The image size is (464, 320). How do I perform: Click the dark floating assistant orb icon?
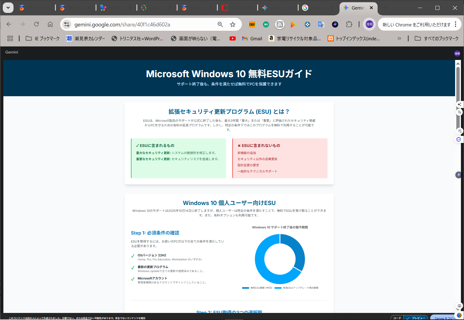point(458,175)
